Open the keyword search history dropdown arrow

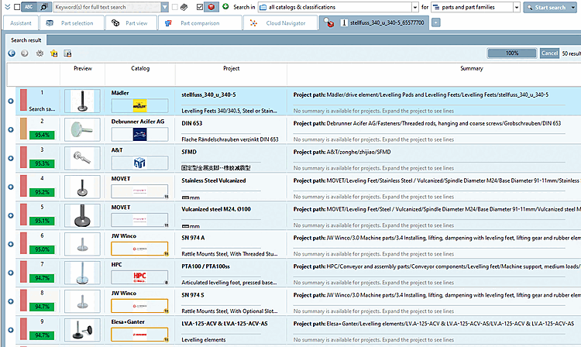[165, 7]
